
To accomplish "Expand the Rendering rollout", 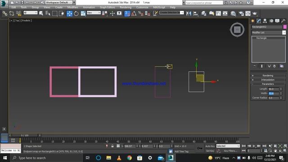I will coord(268,76).
